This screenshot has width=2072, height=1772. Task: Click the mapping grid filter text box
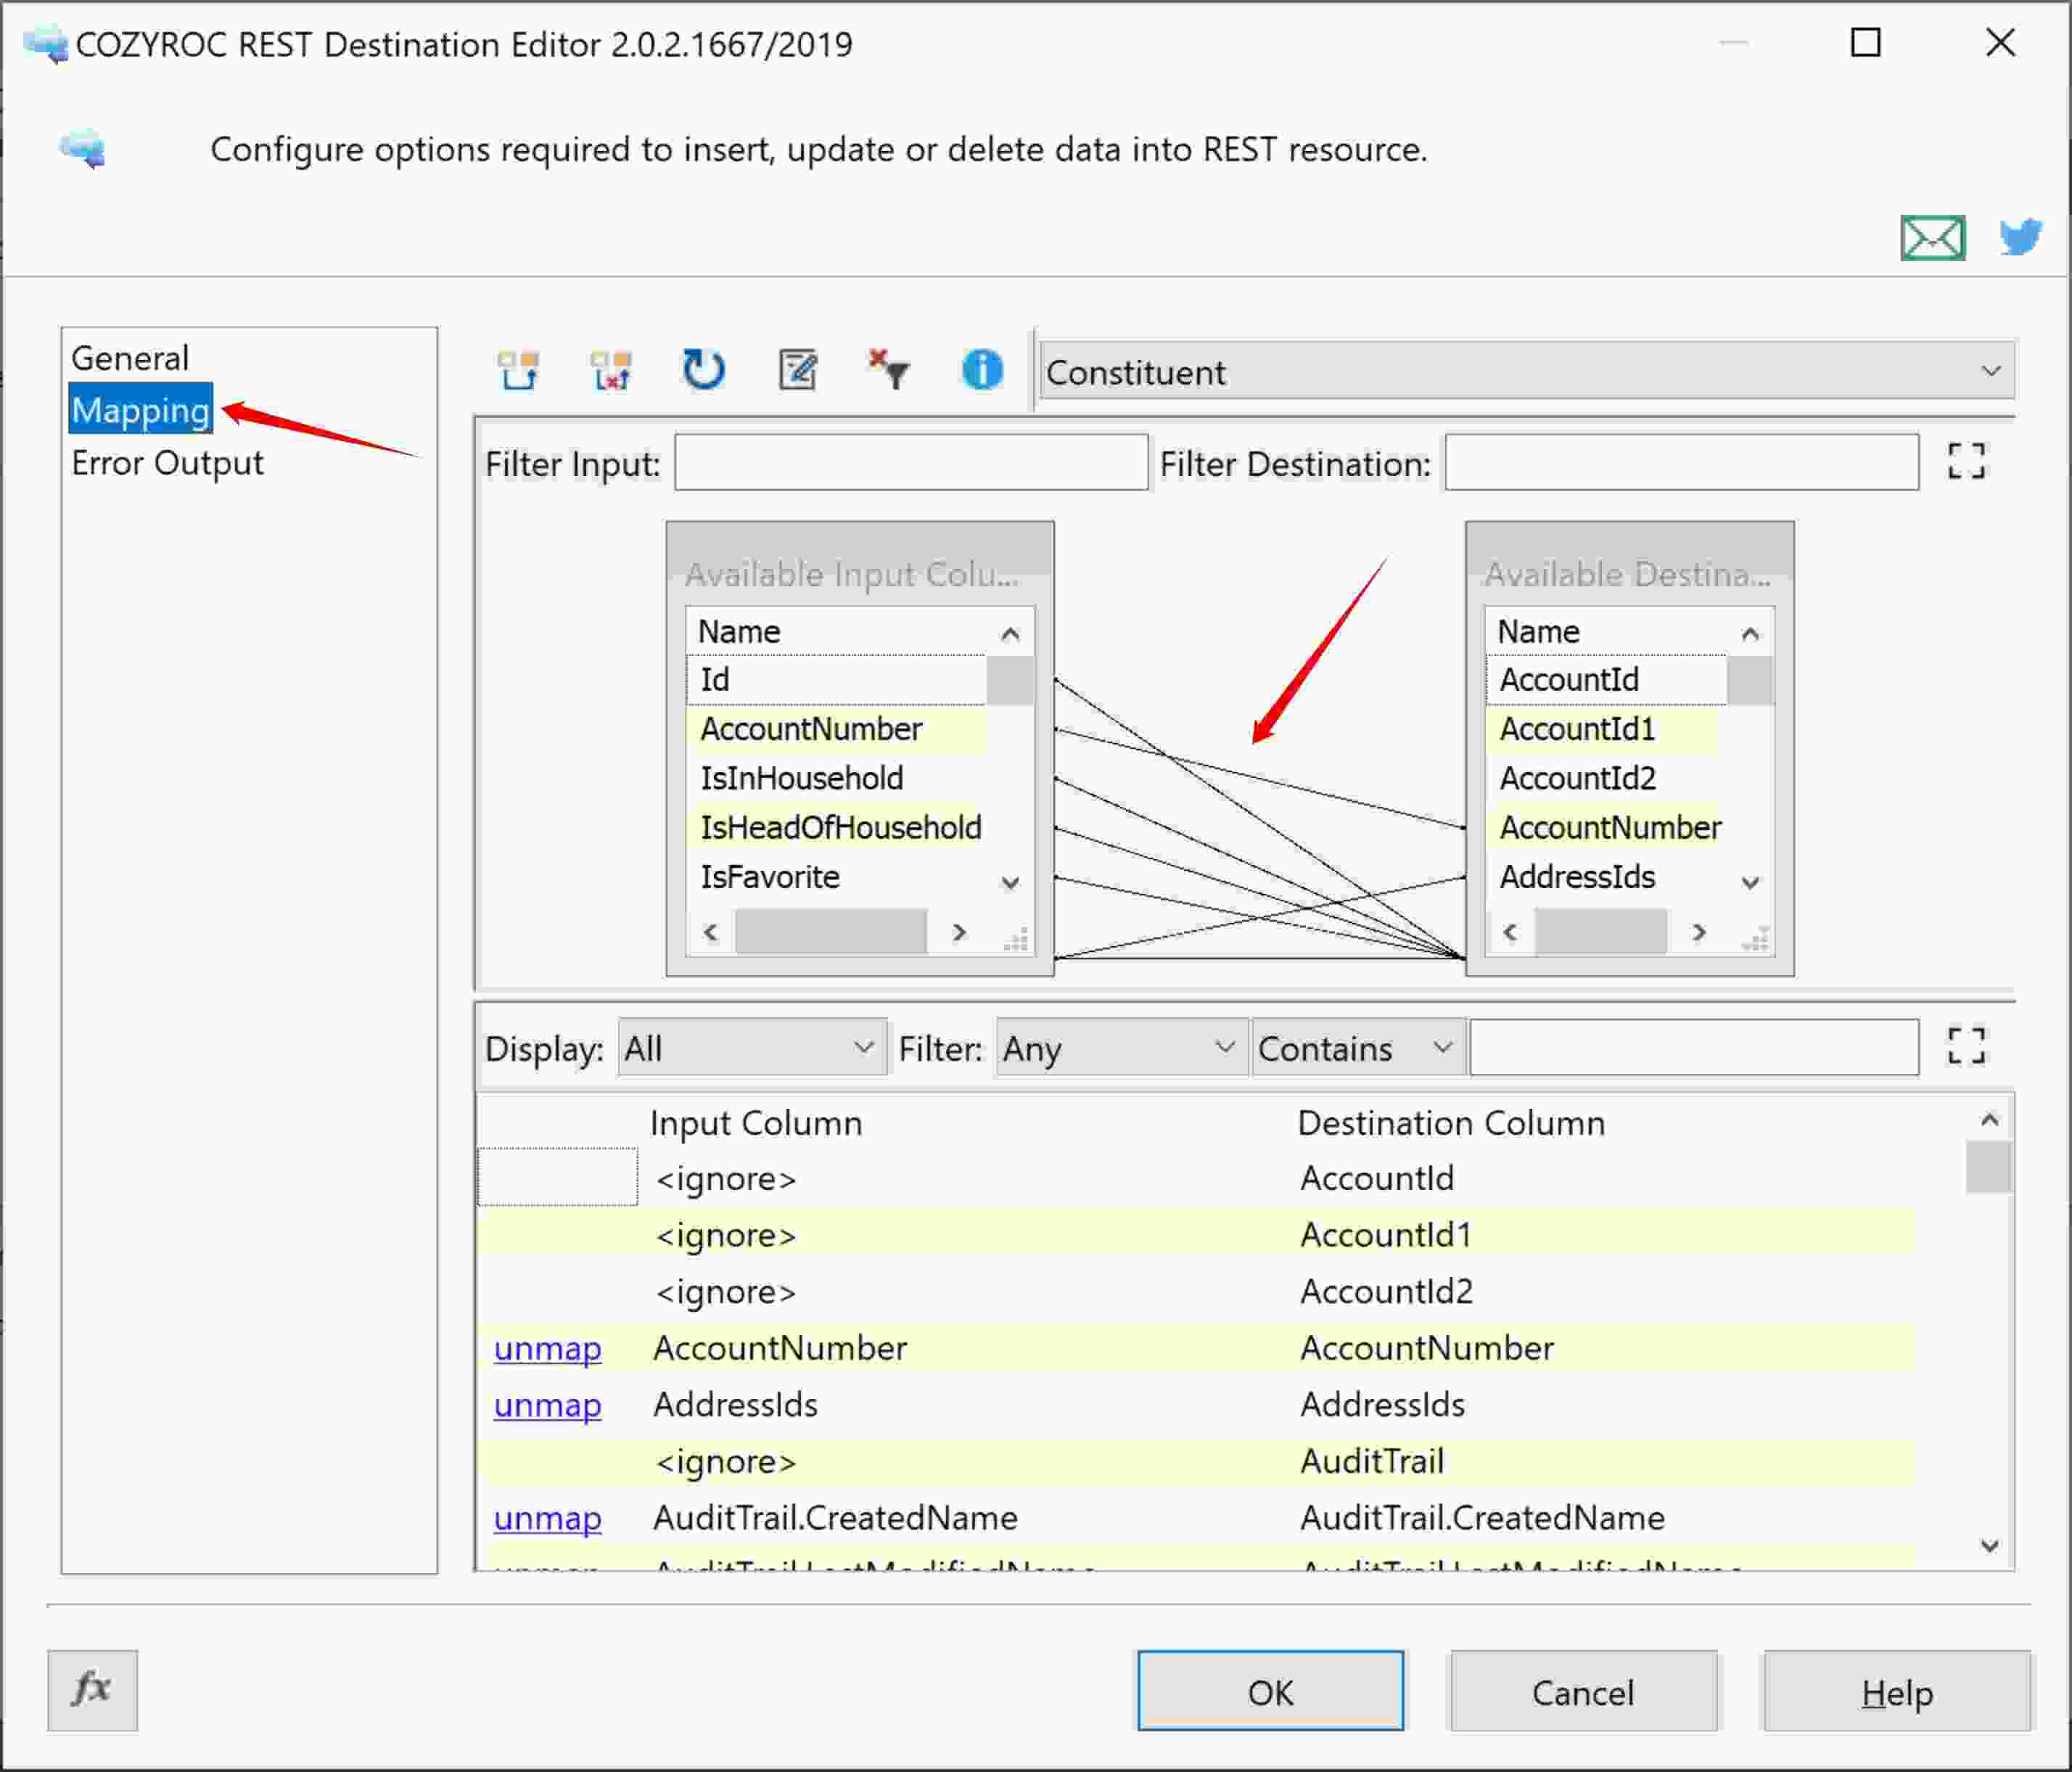(1694, 1047)
